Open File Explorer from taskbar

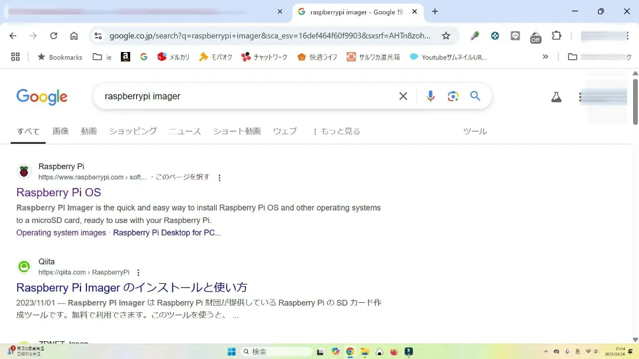point(364,352)
